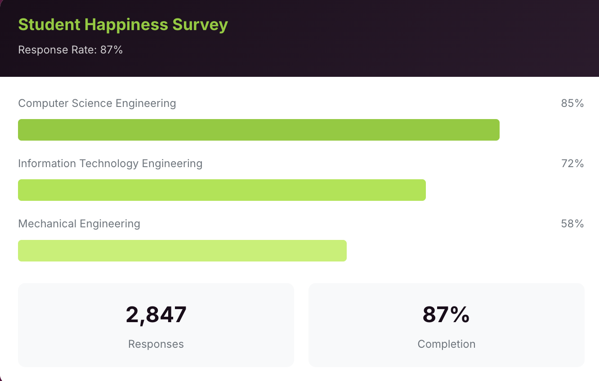Click the 85% value for Computer Science
The width and height of the screenshot is (599, 381).
[x=572, y=103]
